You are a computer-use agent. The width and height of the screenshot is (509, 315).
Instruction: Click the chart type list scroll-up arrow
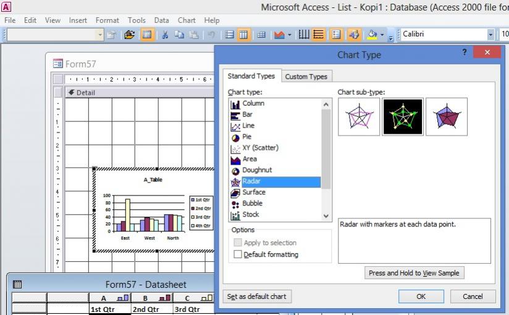[326, 105]
